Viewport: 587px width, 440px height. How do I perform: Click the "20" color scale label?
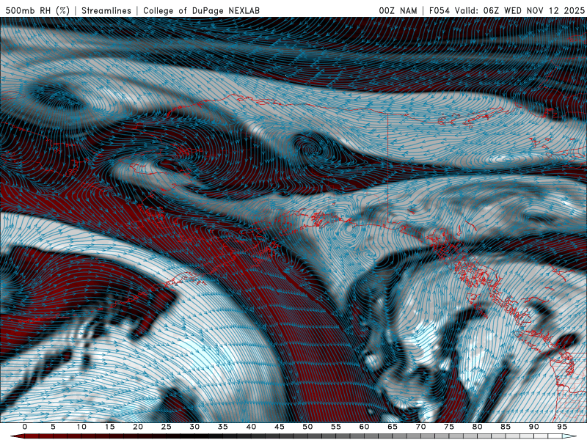(x=138, y=427)
